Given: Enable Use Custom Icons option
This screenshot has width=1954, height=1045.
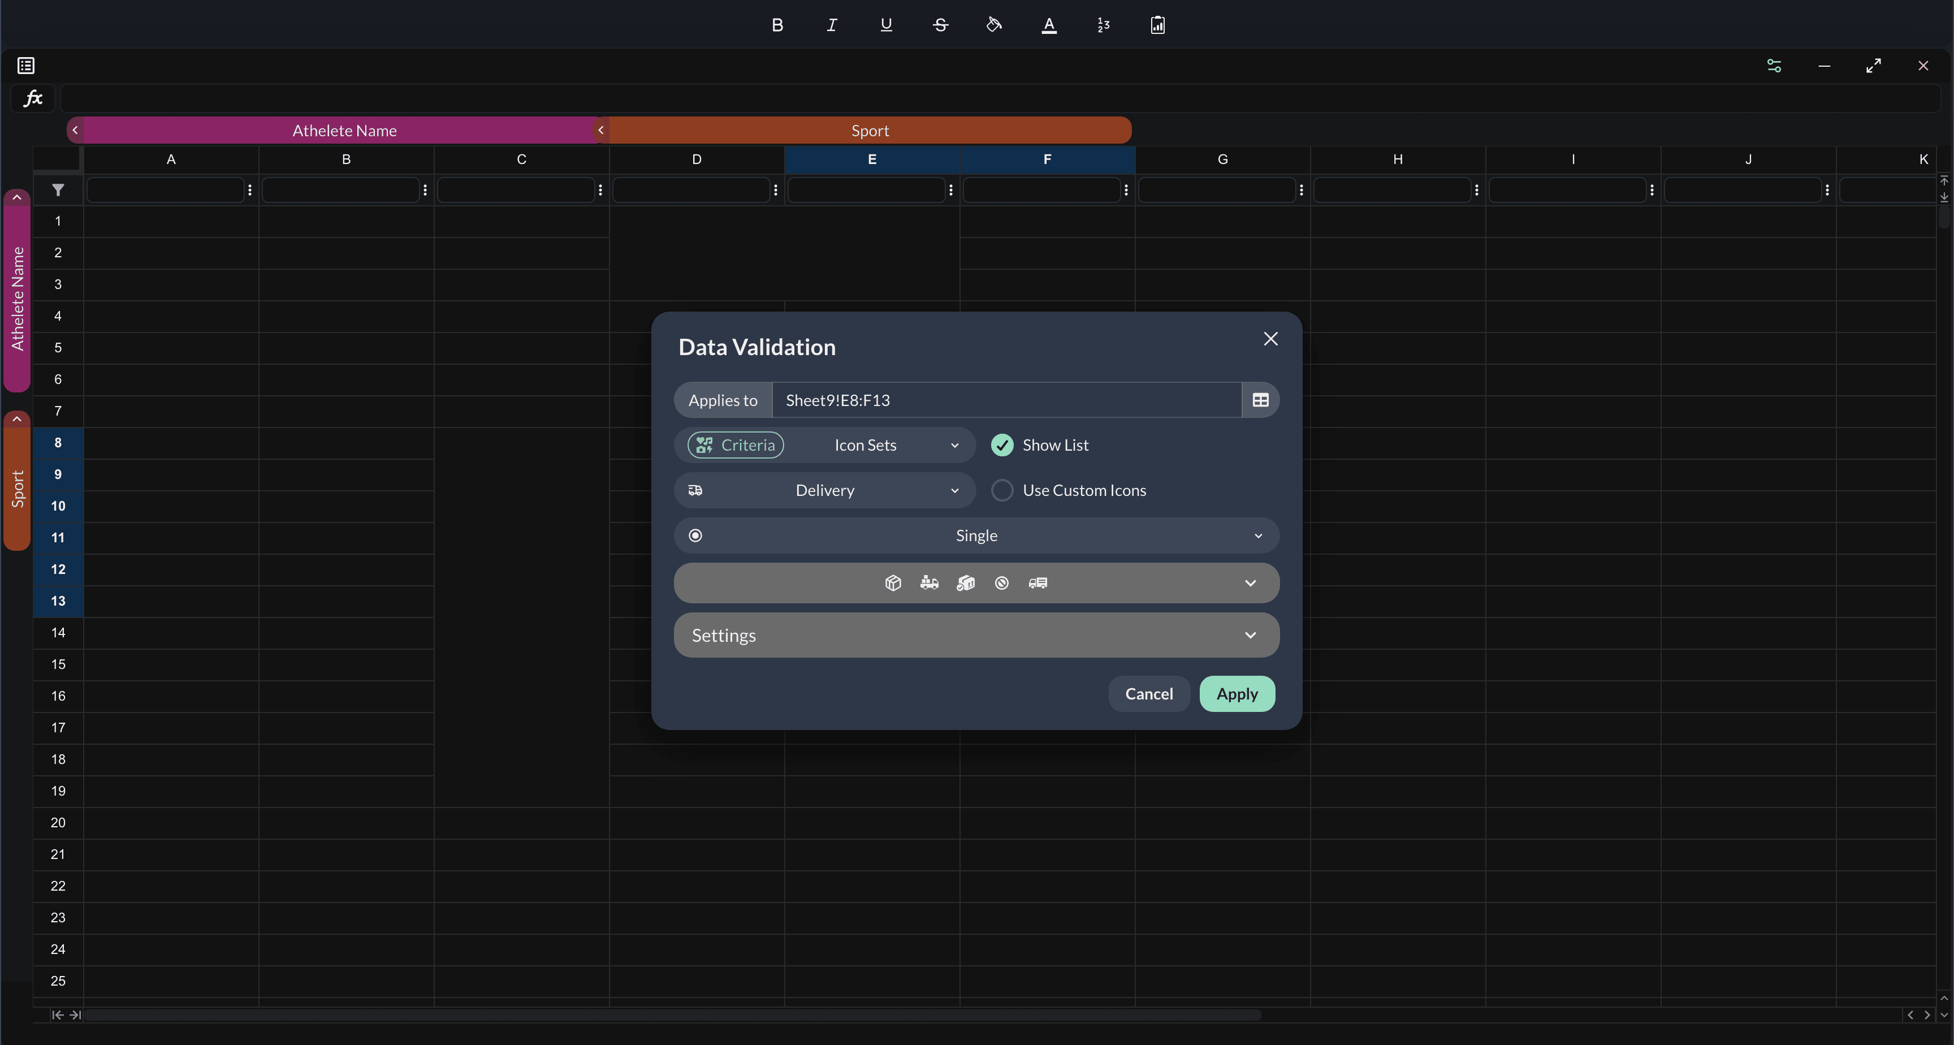Looking at the screenshot, I should [1002, 490].
